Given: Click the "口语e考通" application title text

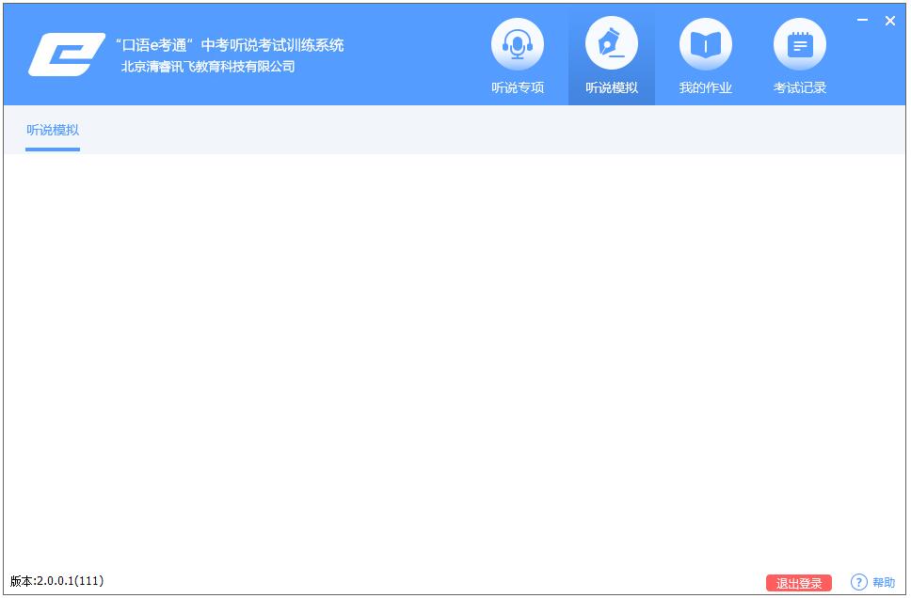Looking at the screenshot, I should coord(229,45).
